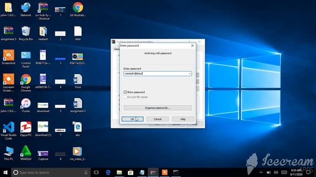316x177 pixels.
Task: Open the Action Center notifications icon
Action: pos(309,173)
